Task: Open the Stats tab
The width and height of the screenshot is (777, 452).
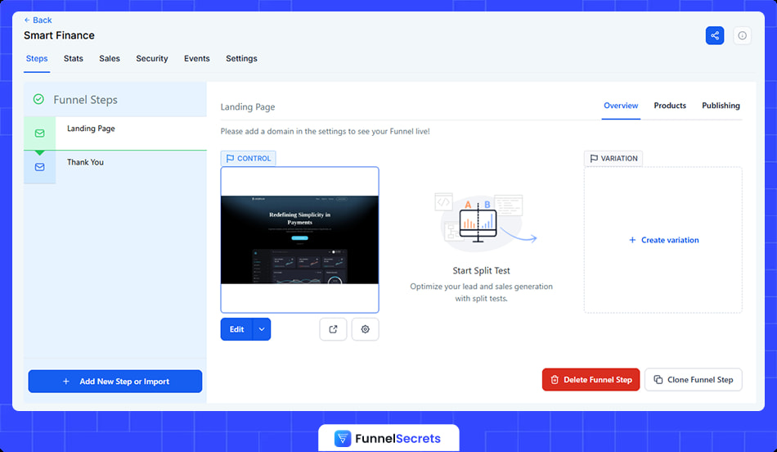Action: (x=74, y=58)
